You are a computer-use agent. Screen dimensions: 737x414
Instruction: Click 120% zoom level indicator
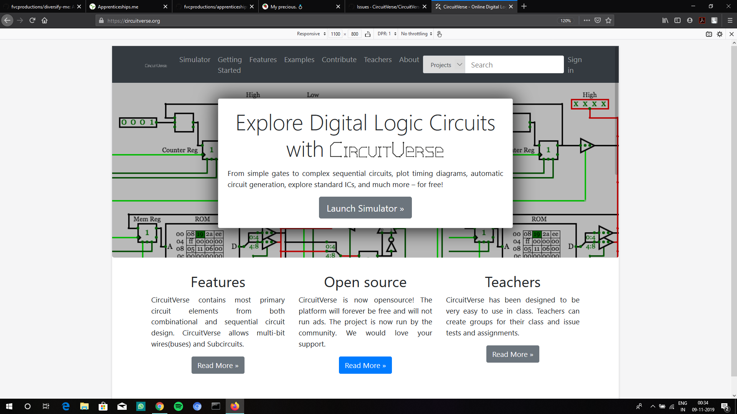[565, 21]
